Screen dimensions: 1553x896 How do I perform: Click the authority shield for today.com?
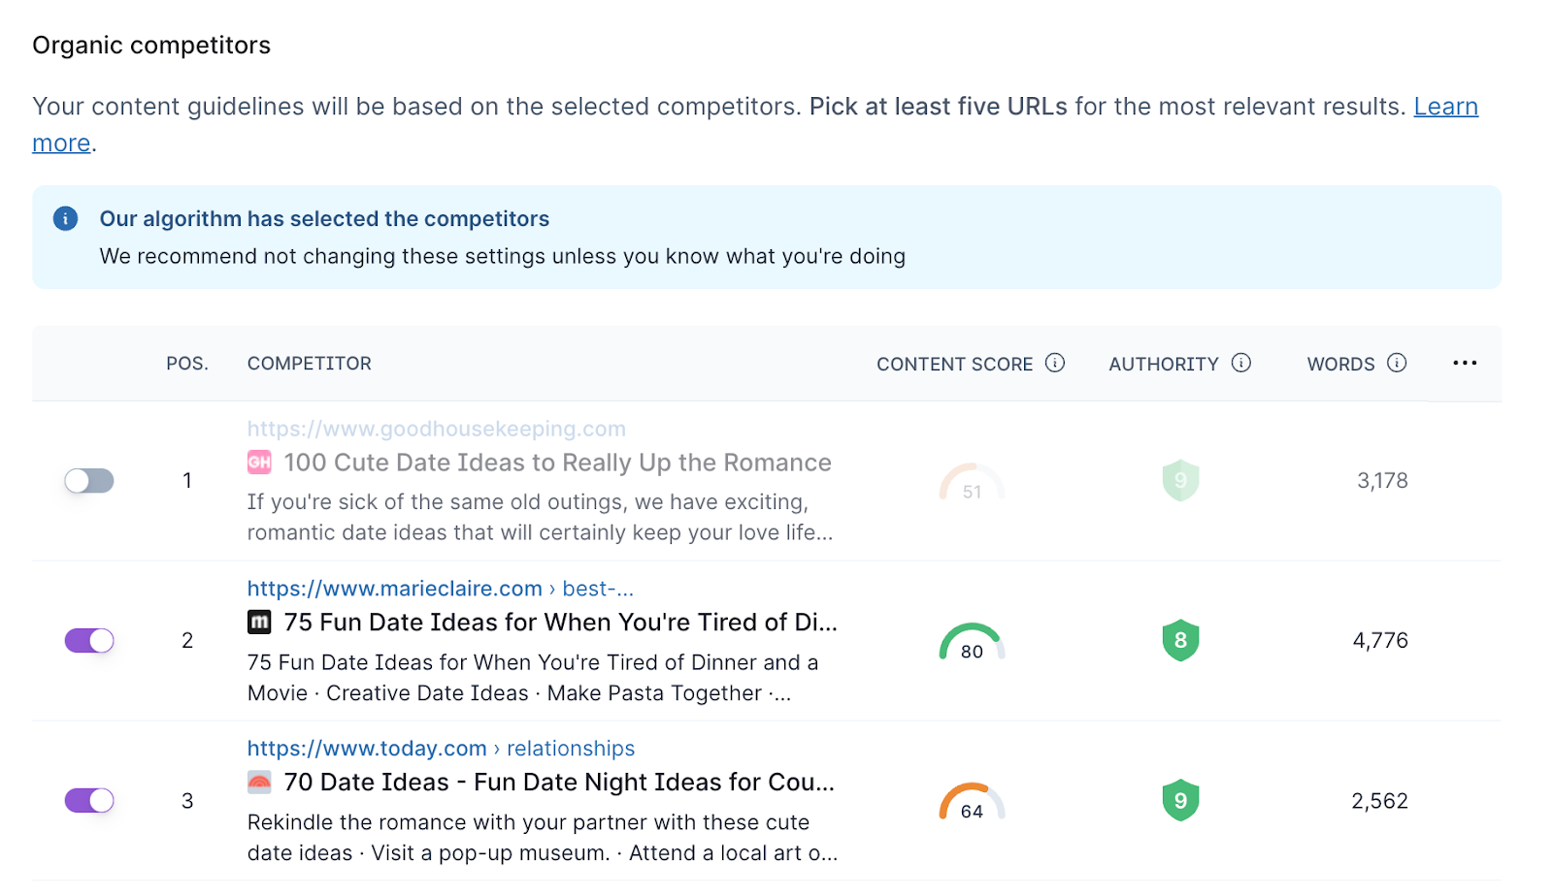1180,801
